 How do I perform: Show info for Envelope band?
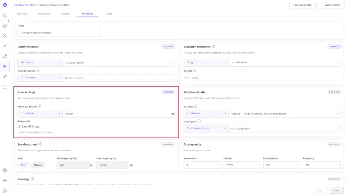point(40,144)
